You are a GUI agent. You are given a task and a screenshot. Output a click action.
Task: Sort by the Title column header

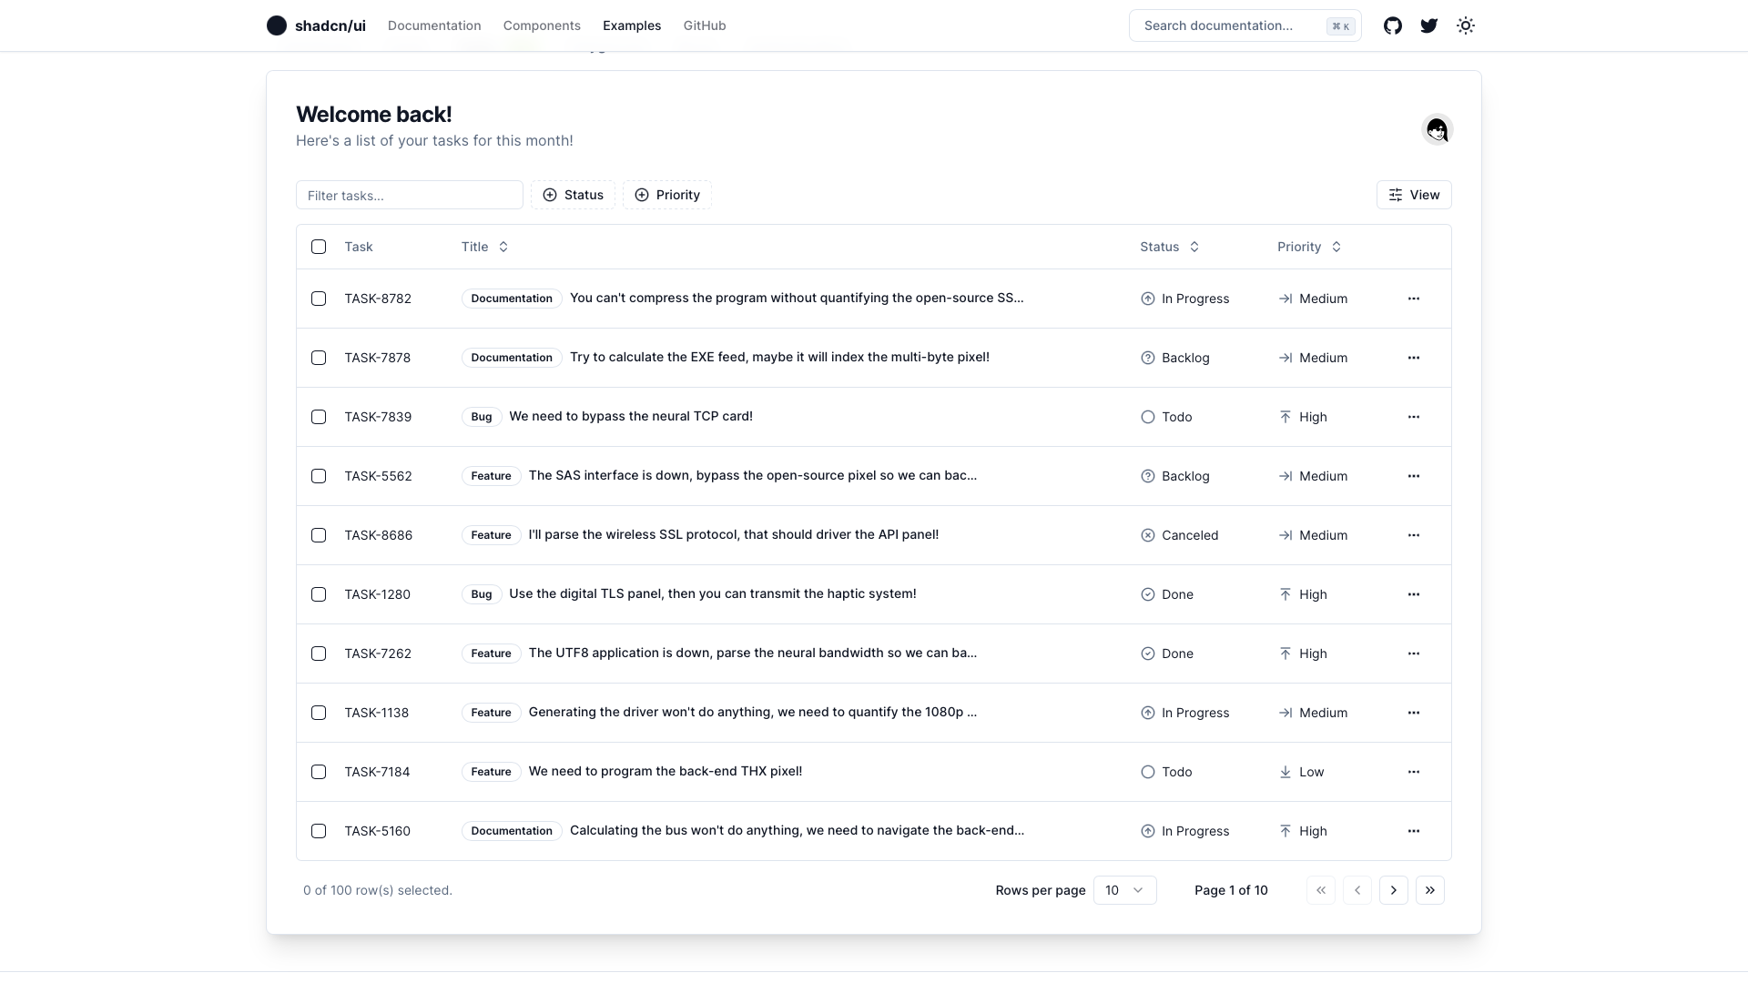[x=484, y=247]
